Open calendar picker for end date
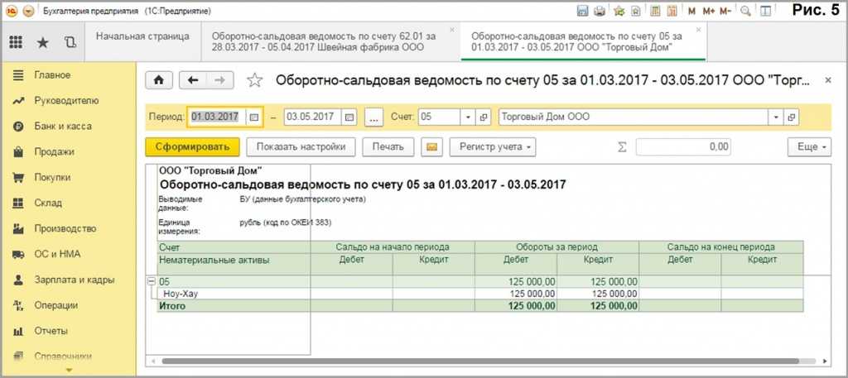The height and width of the screenshot is (378, 848). coord(350,117)
